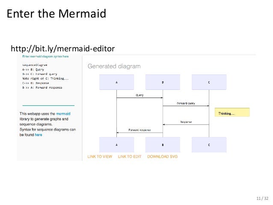Select 'Note right of C: Thinking...' line
Screen dimensions: 273x205
click(x=45, y=79)
